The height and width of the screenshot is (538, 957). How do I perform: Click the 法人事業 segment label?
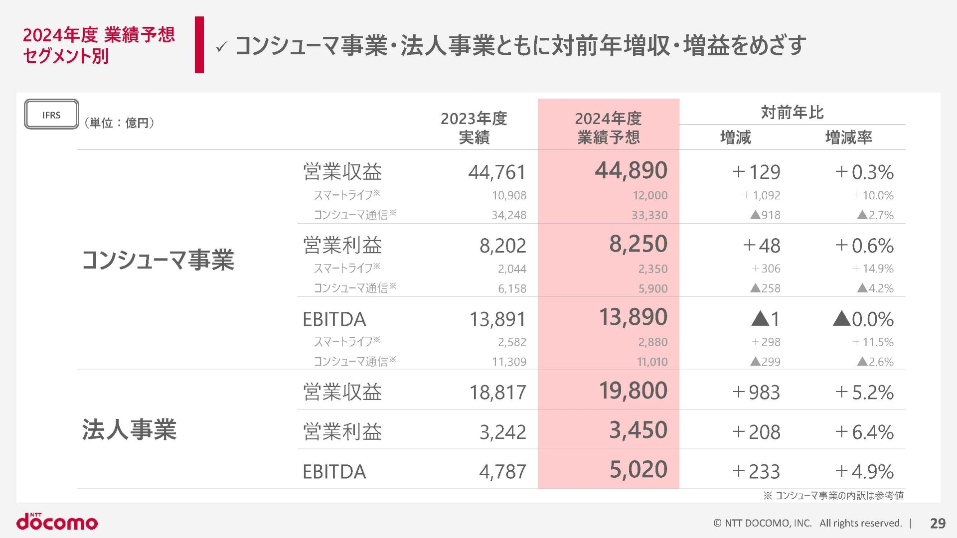[x=129, y=429]
